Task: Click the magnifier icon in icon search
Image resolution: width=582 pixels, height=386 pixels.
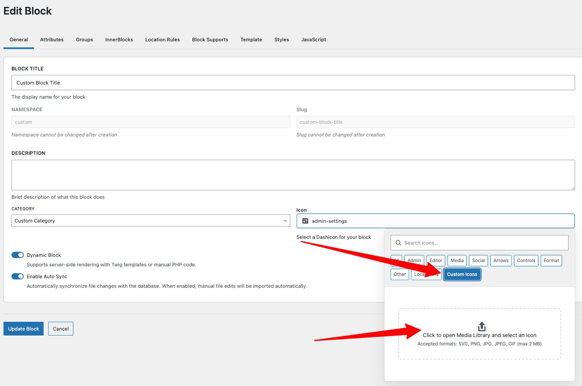Action: 398,243
